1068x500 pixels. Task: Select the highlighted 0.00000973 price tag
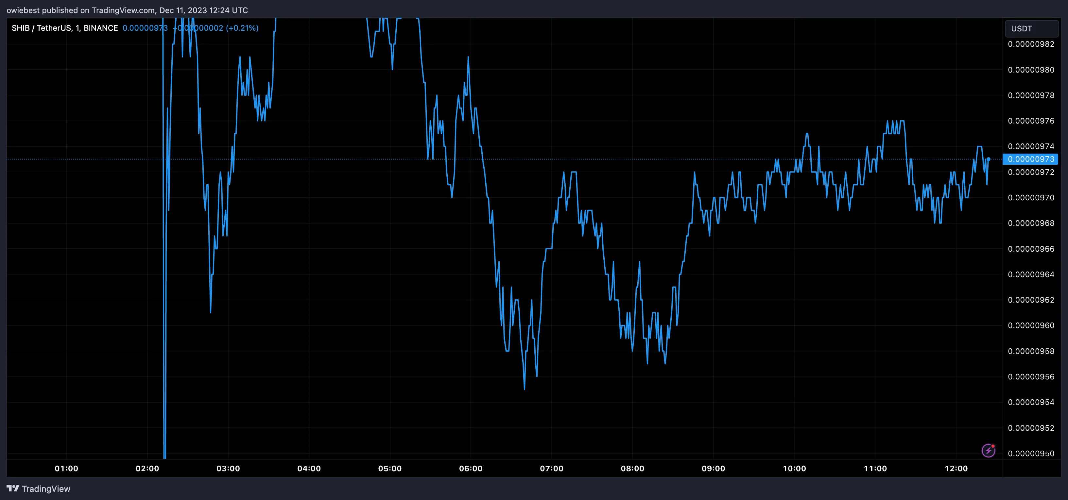point(1030,159)
